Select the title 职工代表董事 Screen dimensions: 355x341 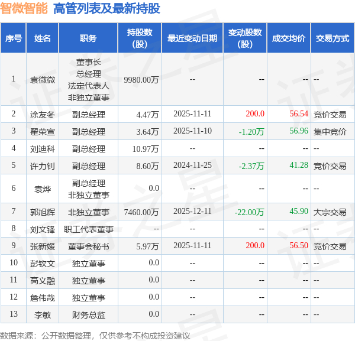point(89,229)
